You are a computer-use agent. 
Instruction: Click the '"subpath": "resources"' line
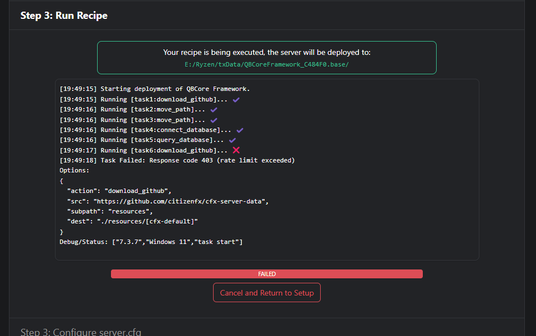tap(110, 211)
